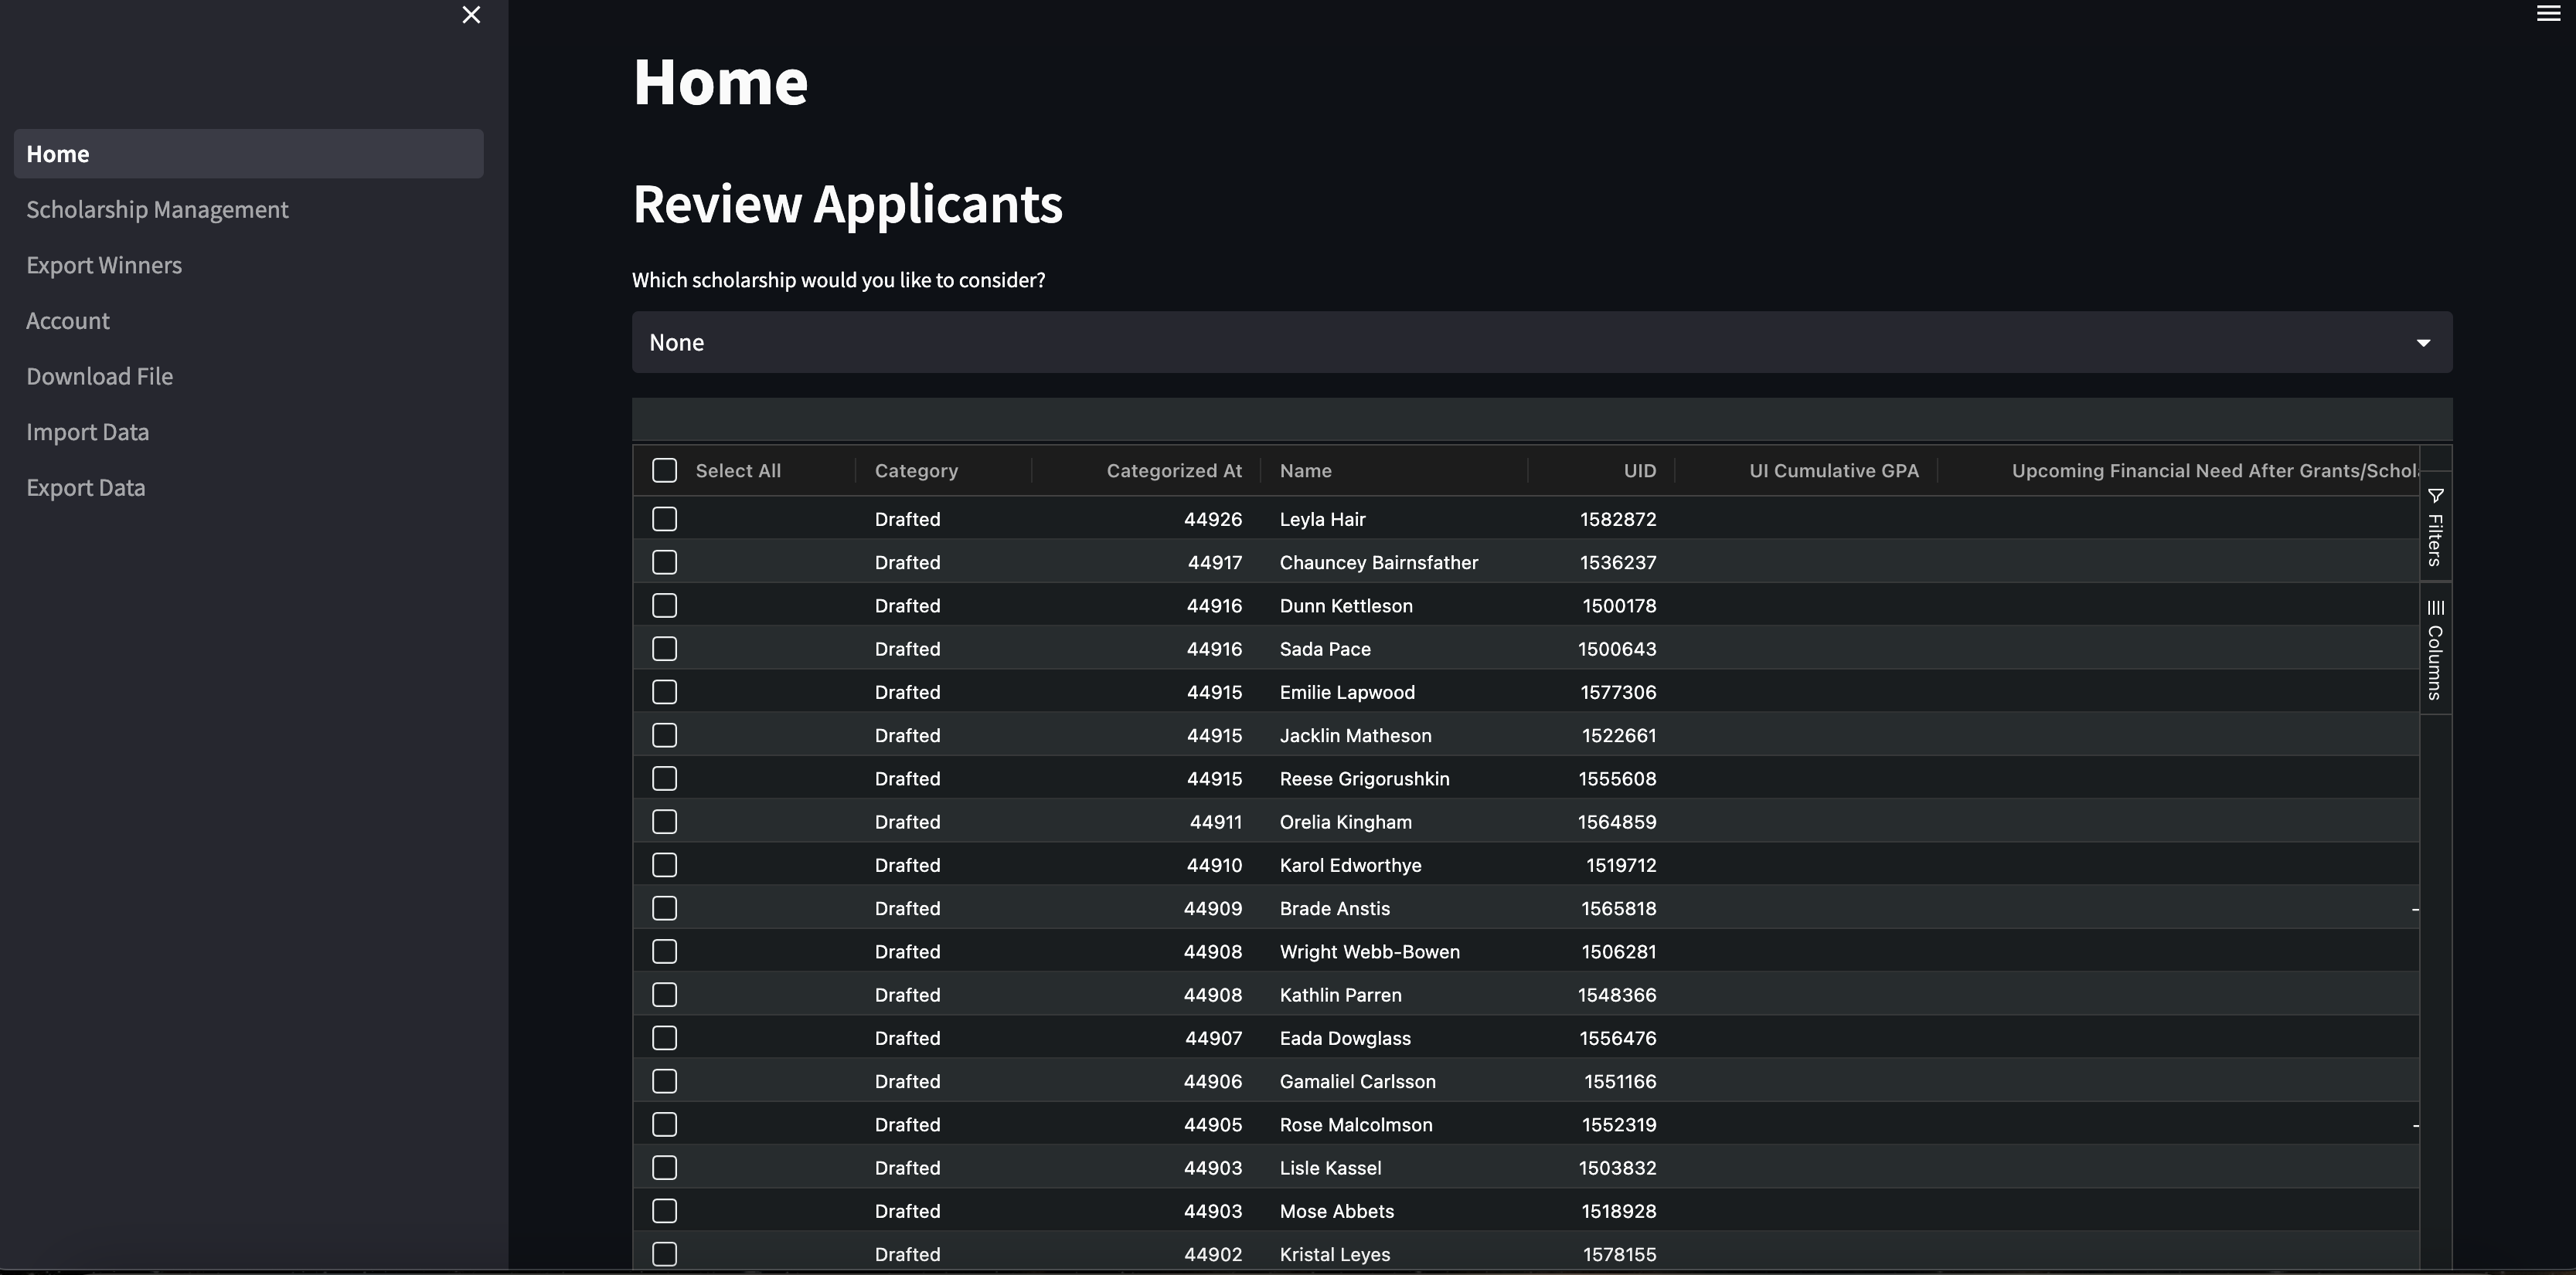
Task: Click UID cell '1506281'
Action: [1619, 952]
